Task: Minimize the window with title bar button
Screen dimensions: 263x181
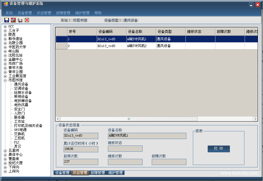Action: [251, 5]
